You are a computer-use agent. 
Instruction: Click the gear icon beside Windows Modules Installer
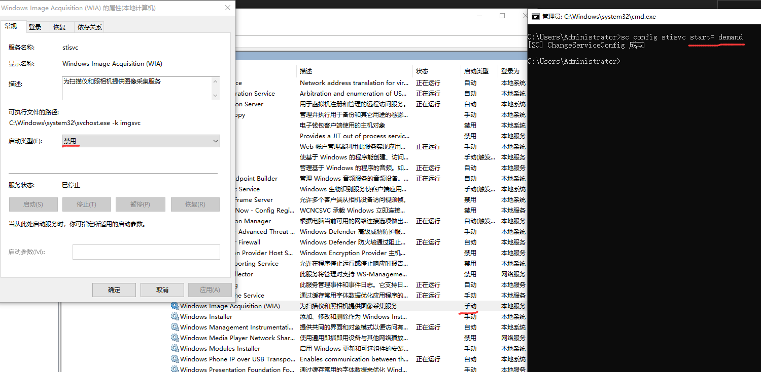pos(175,349)
